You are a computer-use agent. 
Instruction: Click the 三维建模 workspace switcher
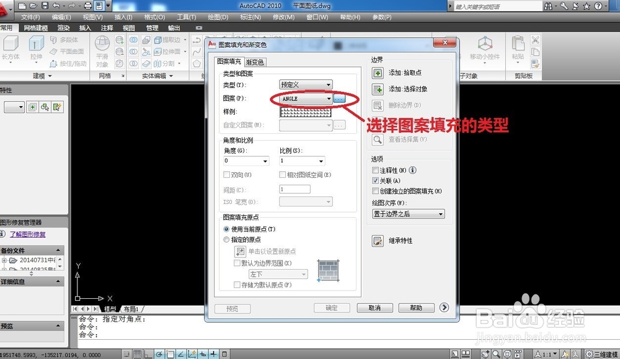point(602,354)
